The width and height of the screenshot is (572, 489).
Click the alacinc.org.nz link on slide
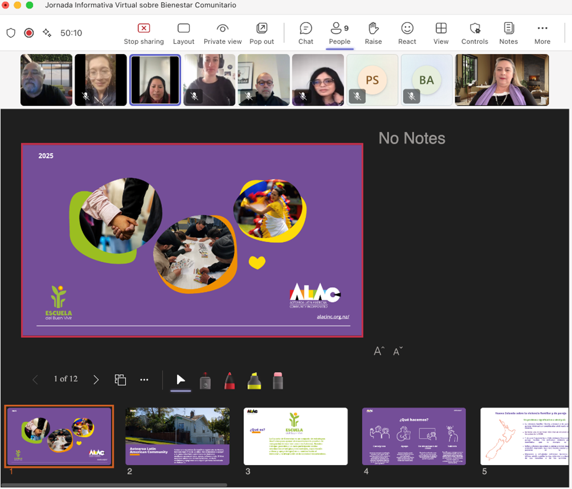333,316
